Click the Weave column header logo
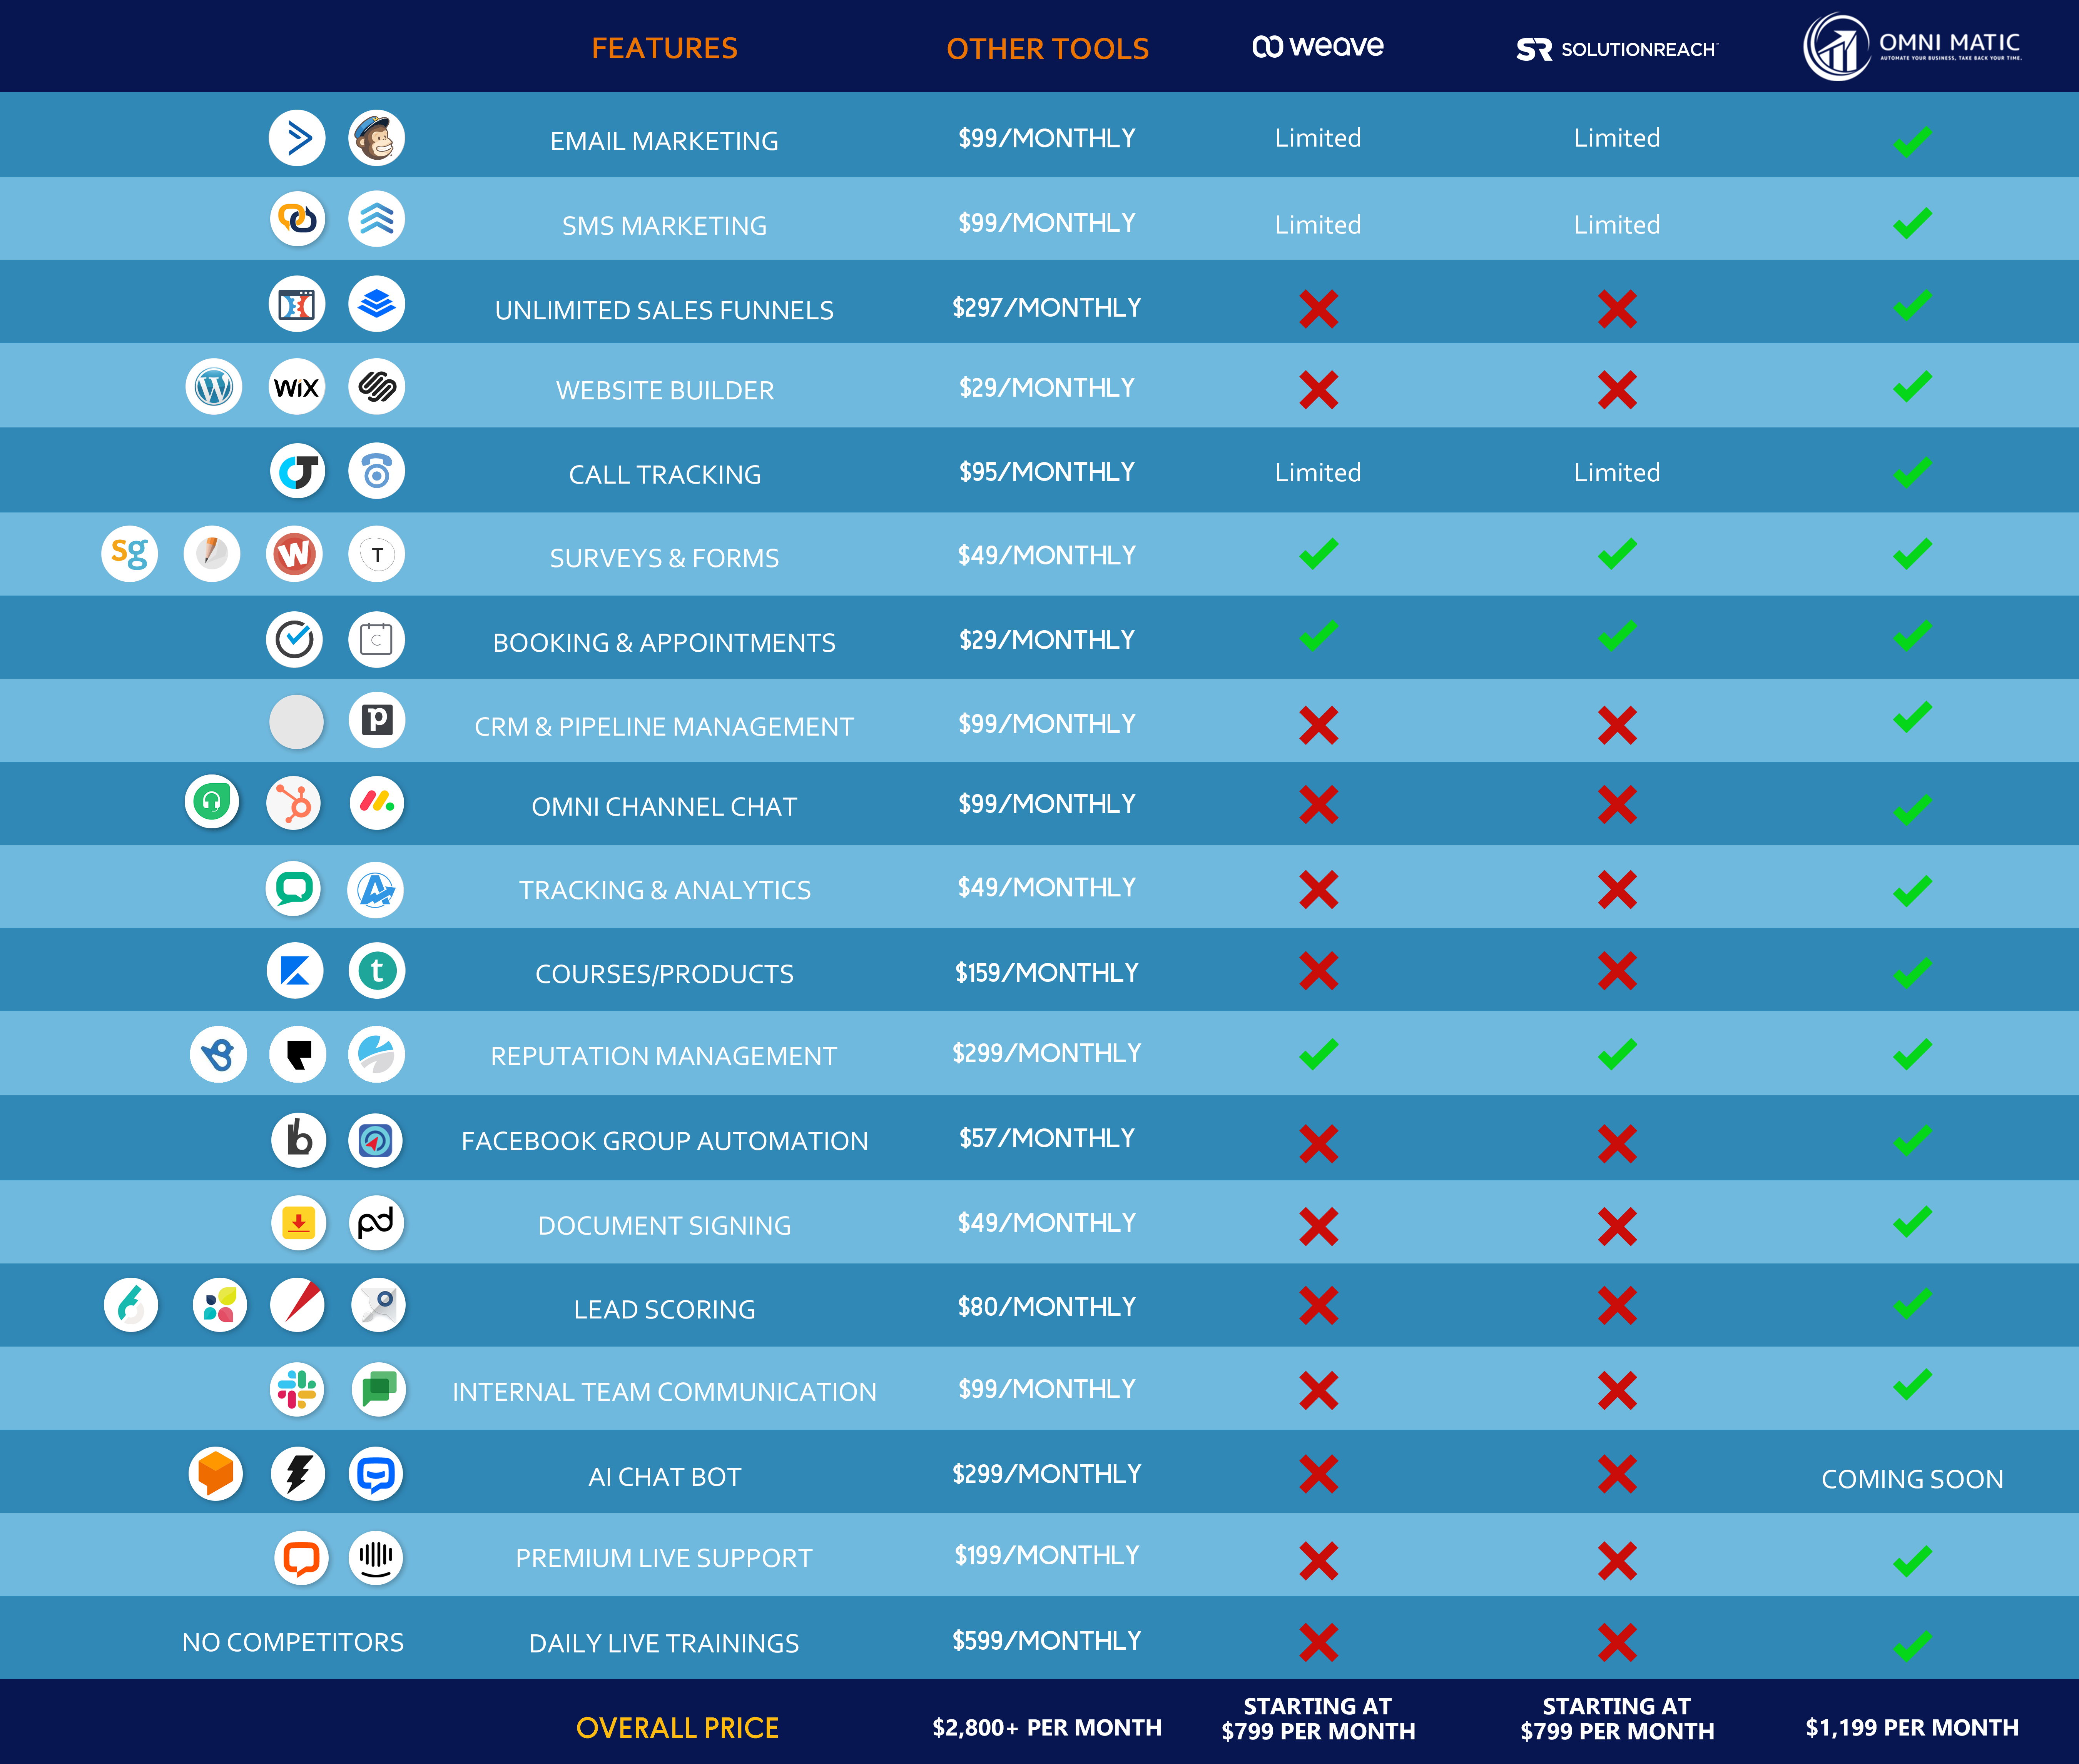This screenshot has width=2079, height=1764. point(1318,47)
